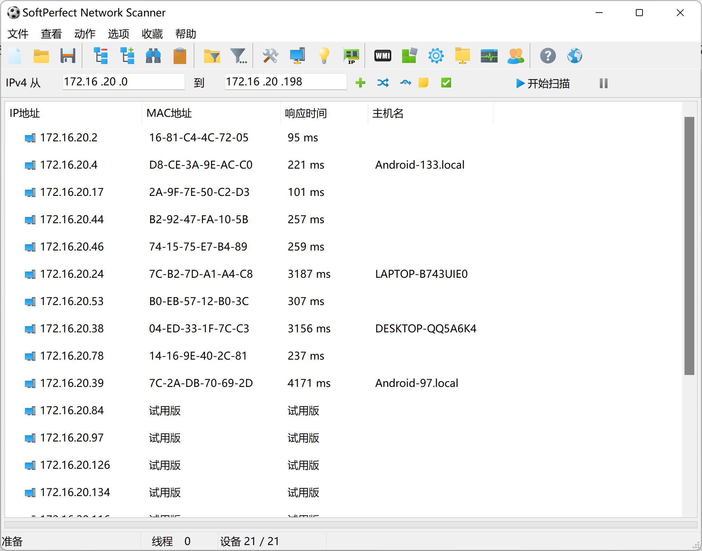Click the WMI toolbar icon
The height and width of the screenshot is (551, 702).
coord(382,56)
